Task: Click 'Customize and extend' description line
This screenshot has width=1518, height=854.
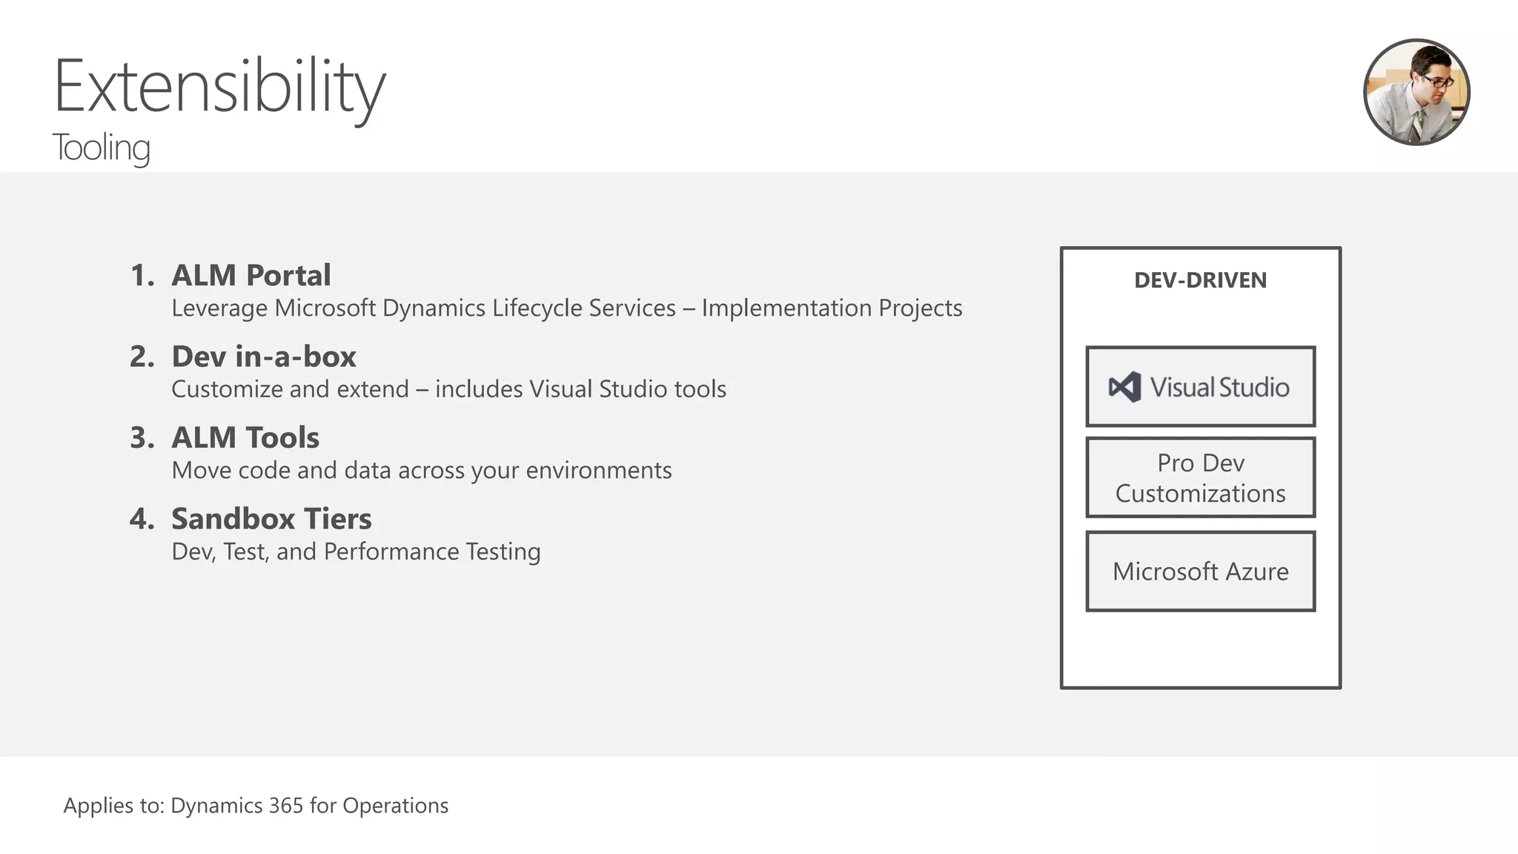Action: pos(449,389)
